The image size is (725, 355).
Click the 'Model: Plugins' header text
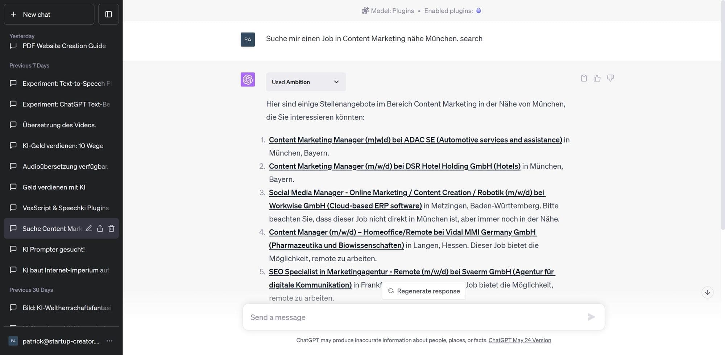tap(392, 11)
